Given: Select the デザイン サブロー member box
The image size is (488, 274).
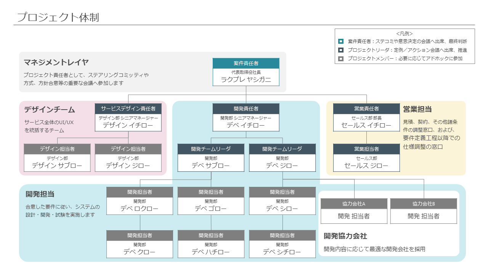Looking at the screenshot, I should (57, 158).
